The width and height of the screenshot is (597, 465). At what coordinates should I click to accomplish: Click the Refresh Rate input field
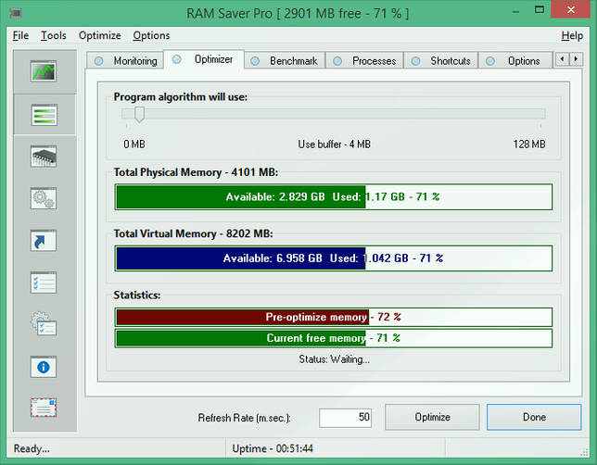[346, 418]
